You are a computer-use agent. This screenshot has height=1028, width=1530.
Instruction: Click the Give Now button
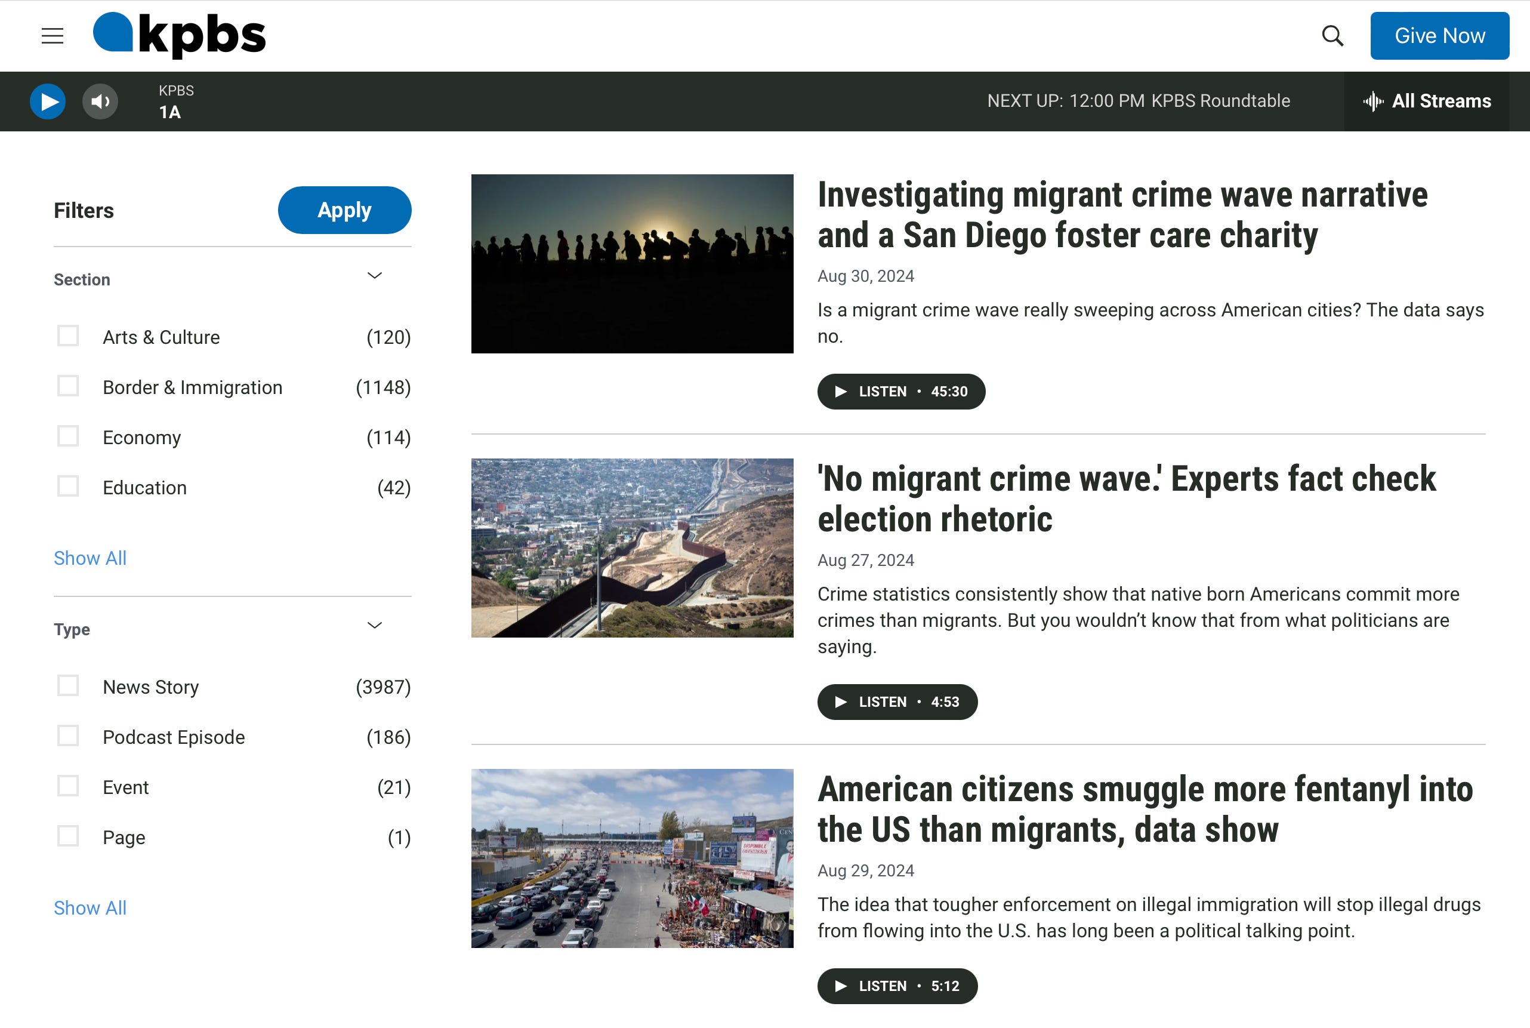pyautogui.click(x=1439, y=35)
